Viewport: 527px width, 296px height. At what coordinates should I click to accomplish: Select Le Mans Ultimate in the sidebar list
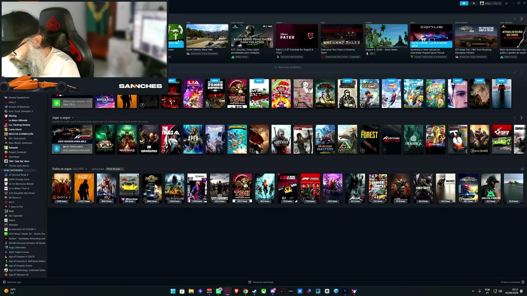coord(18,120)
